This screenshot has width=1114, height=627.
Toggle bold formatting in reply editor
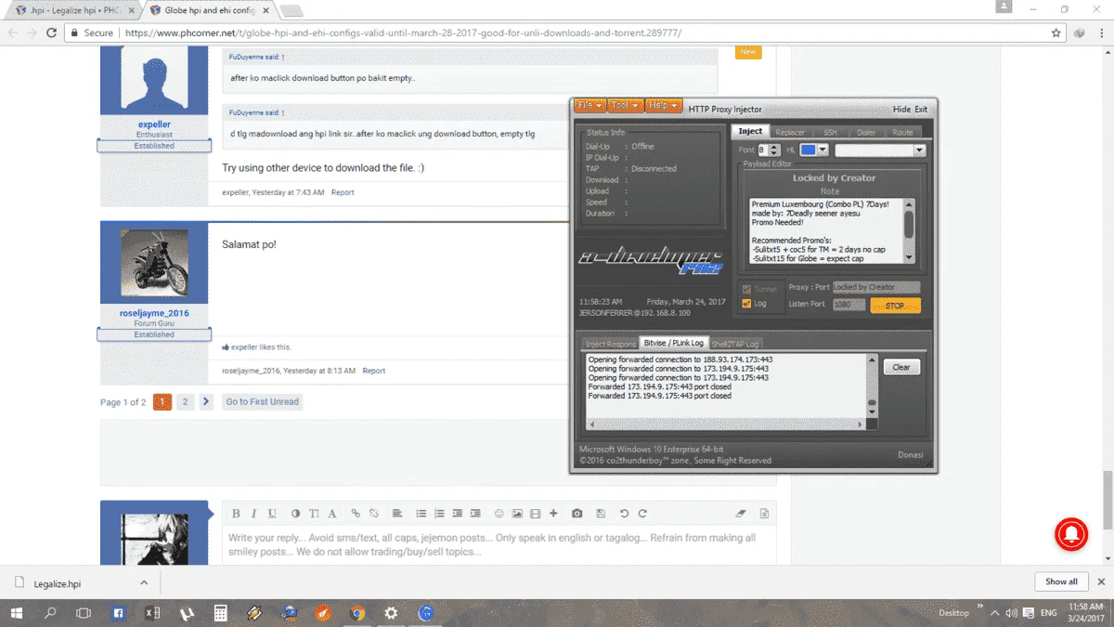pos(236,514)
